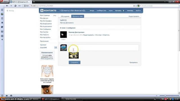Open Мои Друзья in left menu

tap(44, 18)
